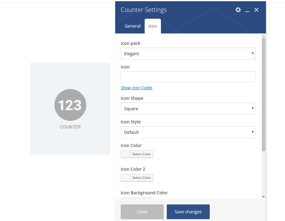Click the Save changes button

pyautogui.click(x=188, y=212)
